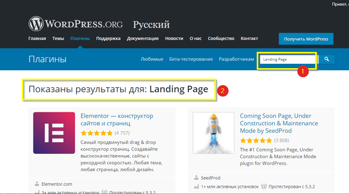This screenshot has width=349, height=194.
Task: Click the installs chart icon in SeedProd card
Action: pos(196,186)
